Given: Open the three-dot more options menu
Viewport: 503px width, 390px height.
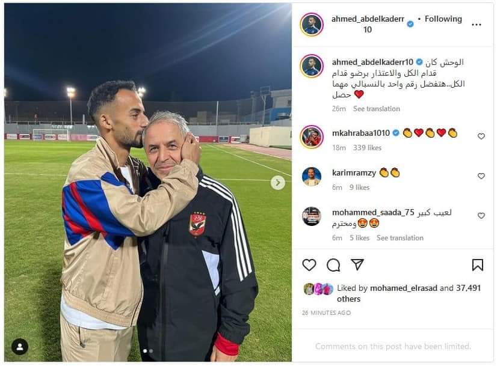Looking at the screenshot, I should tap(477, 25).
